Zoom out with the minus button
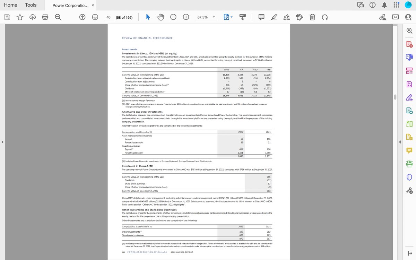Viewport: 416px width, 260px height. coord(173,17)
